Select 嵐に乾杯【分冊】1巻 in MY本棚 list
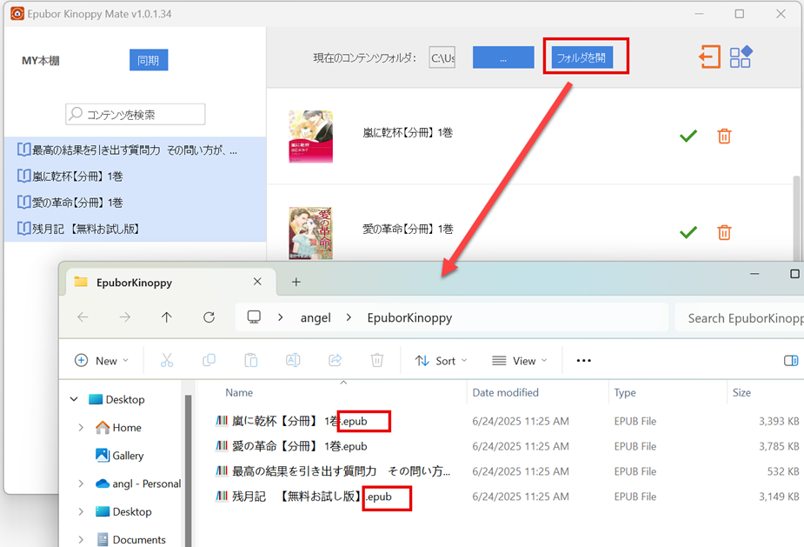804x547 pixels. pos(136,176)
